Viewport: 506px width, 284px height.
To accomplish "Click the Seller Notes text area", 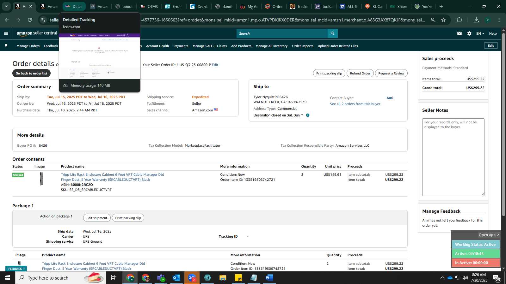I will click(453, 157).
